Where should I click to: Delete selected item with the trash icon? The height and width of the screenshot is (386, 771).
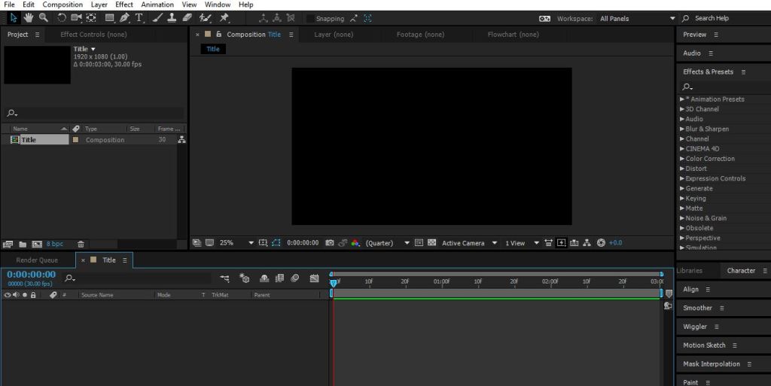click(81, 245)
